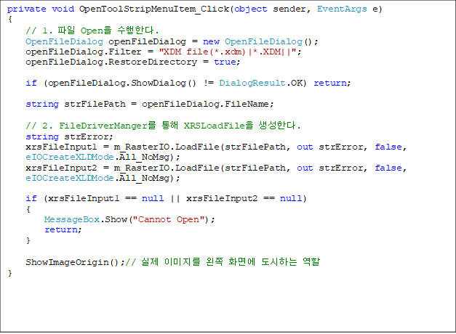Screen dimensions: 456x334
Task: Click DialogResult.OK in the if statement
Action: point(261,83)
